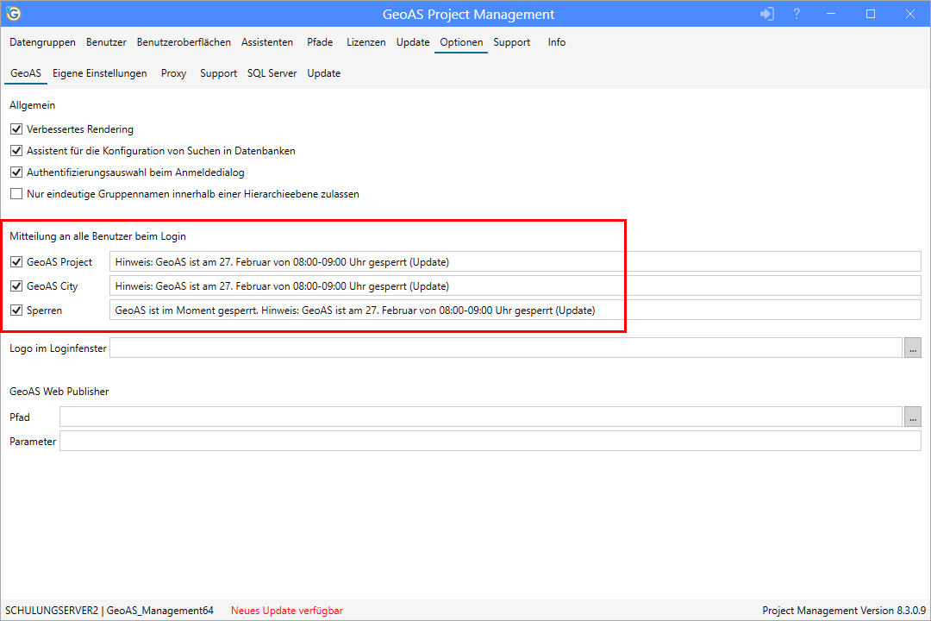The image size is (931, 621).
Task: Uncheck the GeoAS City message checkbox
Action: click(x=16, y=285)
